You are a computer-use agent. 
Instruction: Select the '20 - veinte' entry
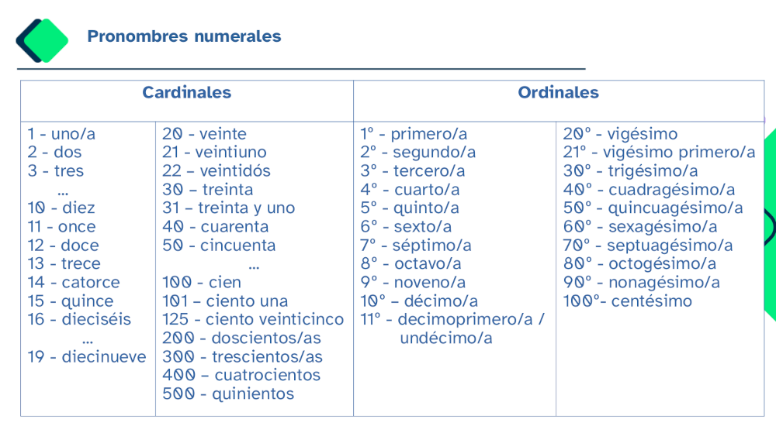pyautogui.click(x=204, y=134)
